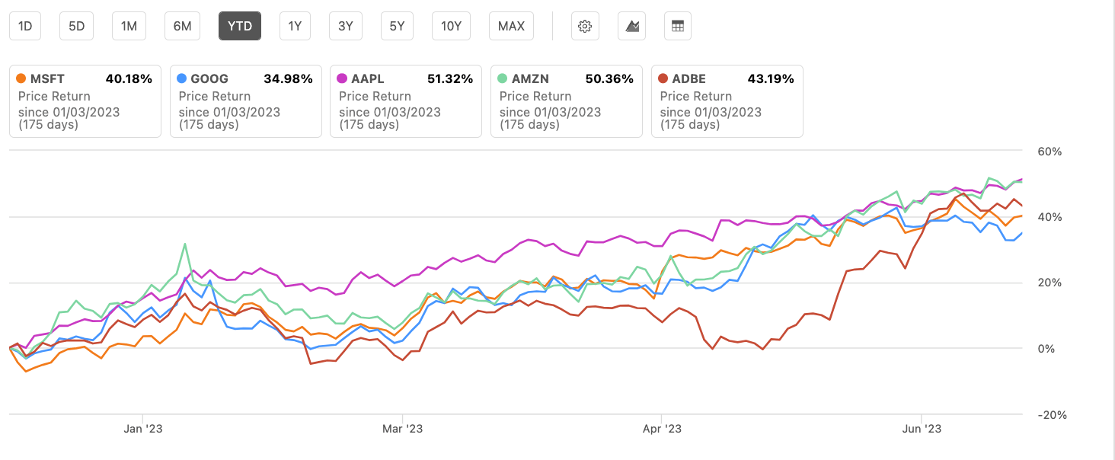Image resolution: width=1115 pixels, height=460 pixels.
Task: Select the 1D time range
Action: (25, 26)
